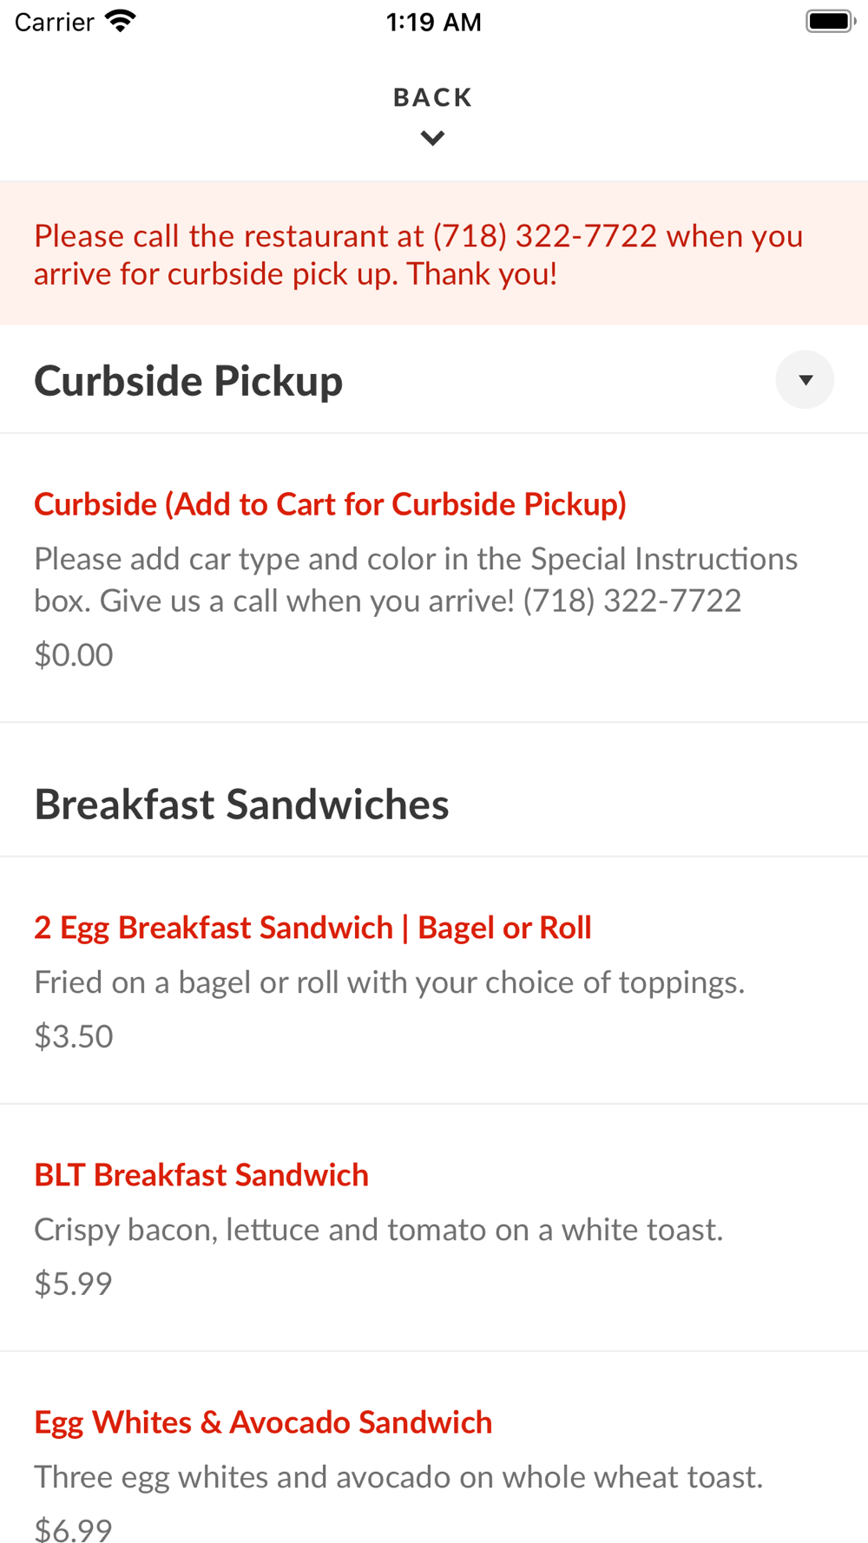Tap the $5.99 BLT sandwich price
This screenshot has height=1543, width=868.
coord(74,1284)
